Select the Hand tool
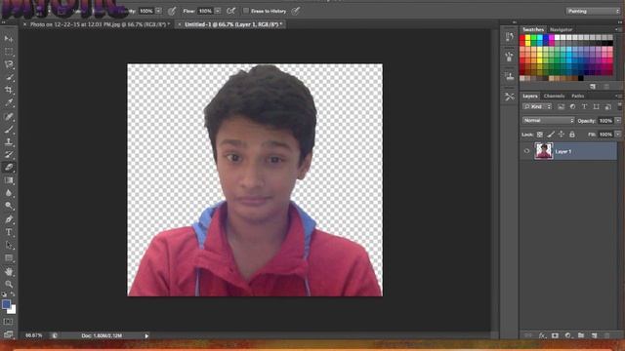The height and width of the screenshot is (351, 625). click(9, 272)
